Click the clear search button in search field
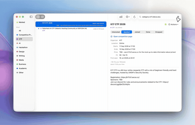Viewport: 195px width, 125px height. (178, 17)
